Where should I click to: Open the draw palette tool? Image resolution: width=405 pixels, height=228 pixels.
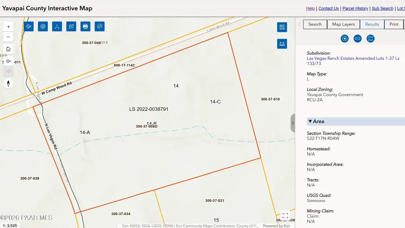pyautogui.click(x=28, y=26)
